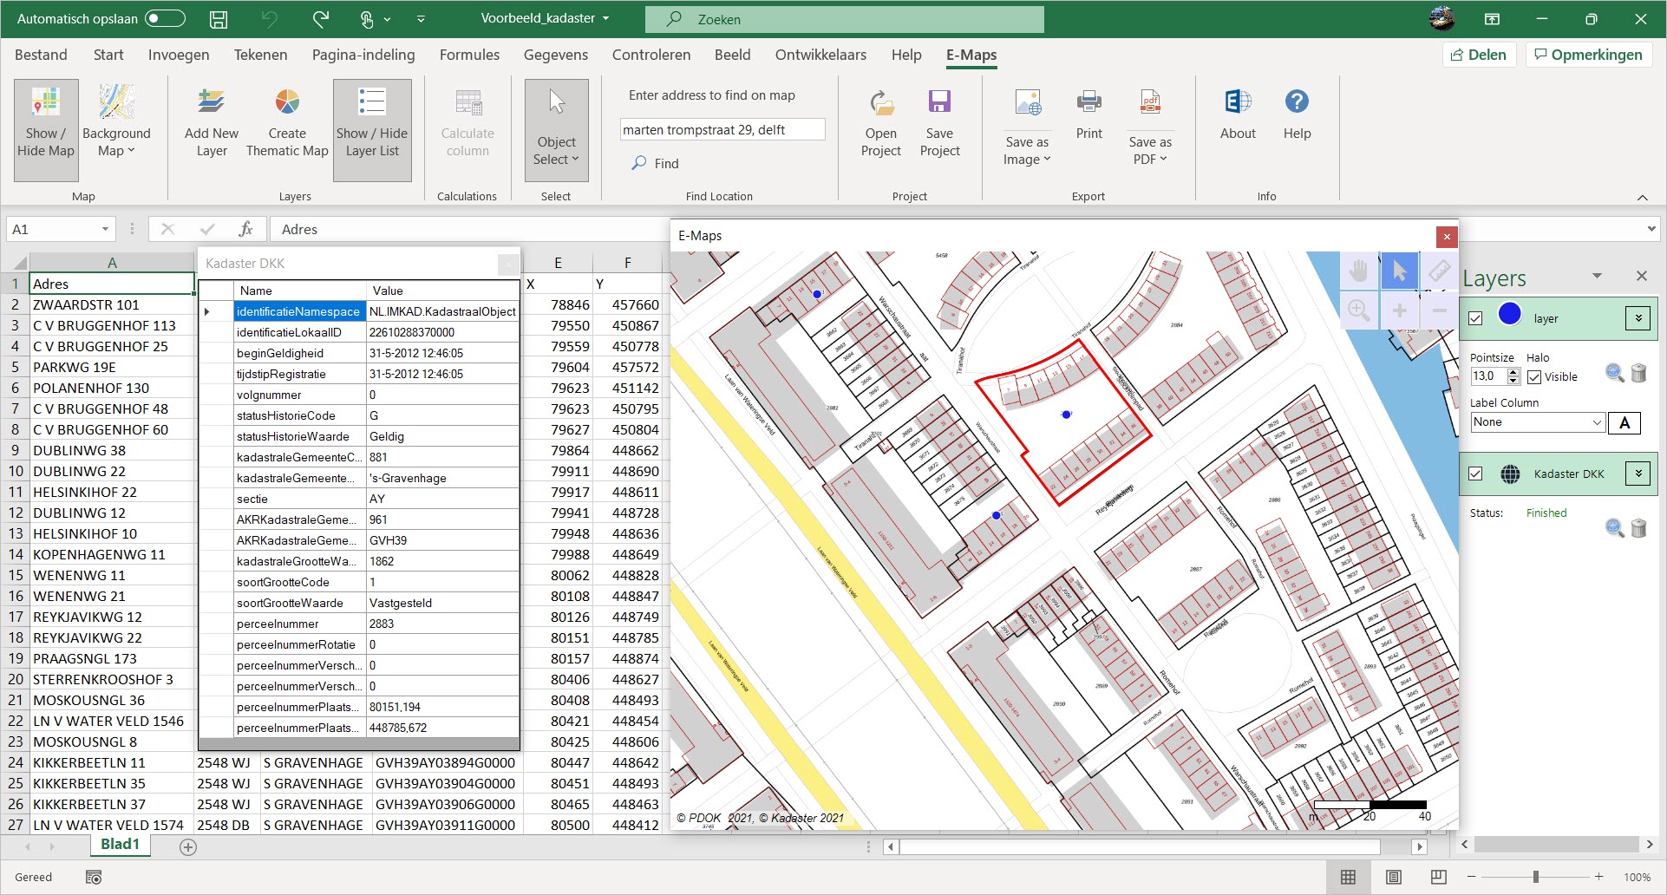1667x895 pixels.
Task: Switch to the Gegevens ribbon tab
Action: (556, 54)
